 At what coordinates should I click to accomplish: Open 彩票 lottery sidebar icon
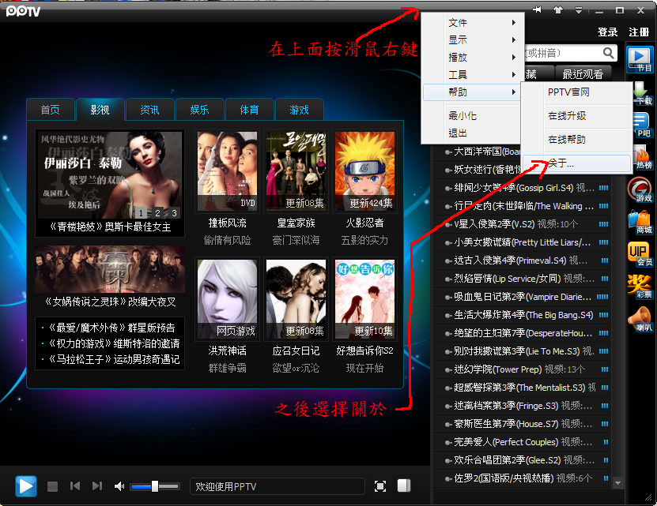640,287
